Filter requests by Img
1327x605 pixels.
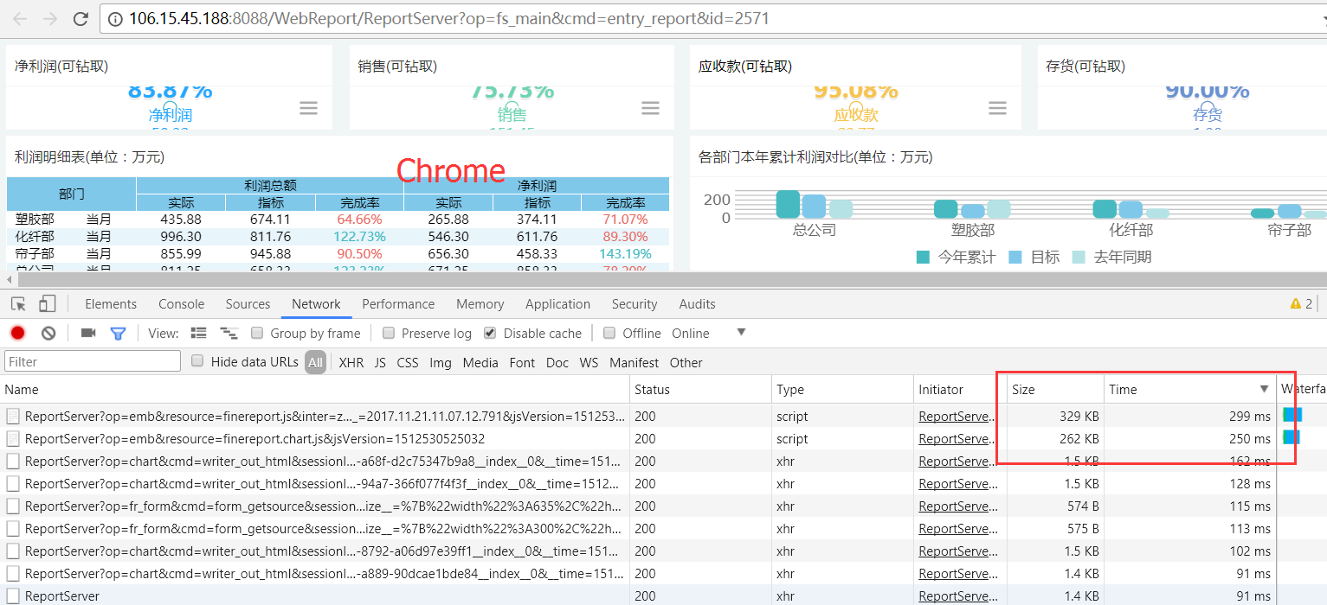(x=441, y=362)
